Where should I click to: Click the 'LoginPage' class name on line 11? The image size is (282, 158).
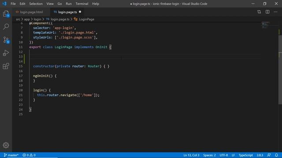[x=63, y=47]
